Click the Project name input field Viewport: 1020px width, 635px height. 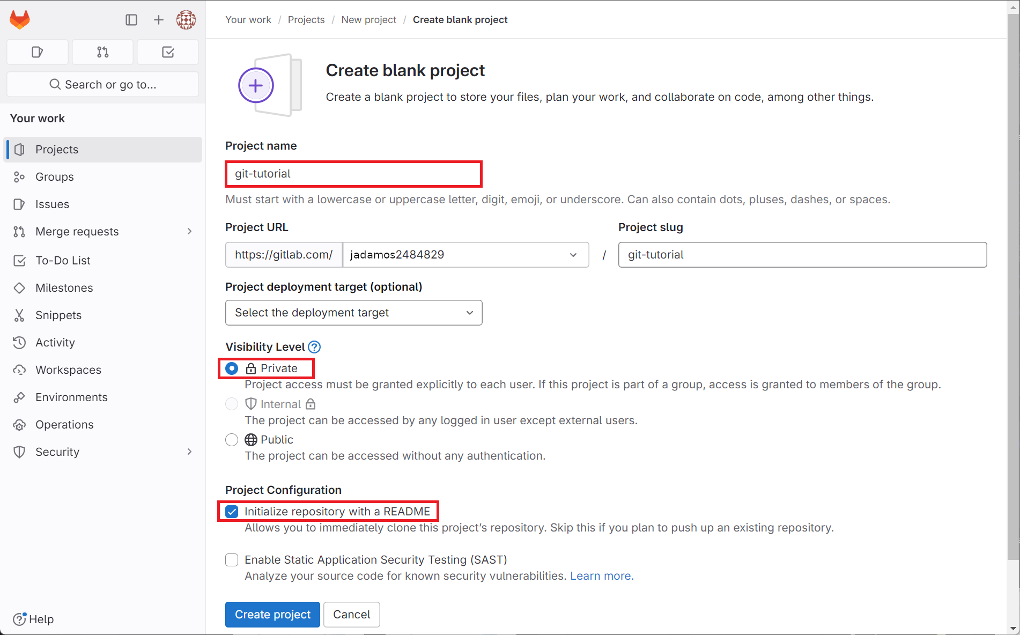point(353,174)
